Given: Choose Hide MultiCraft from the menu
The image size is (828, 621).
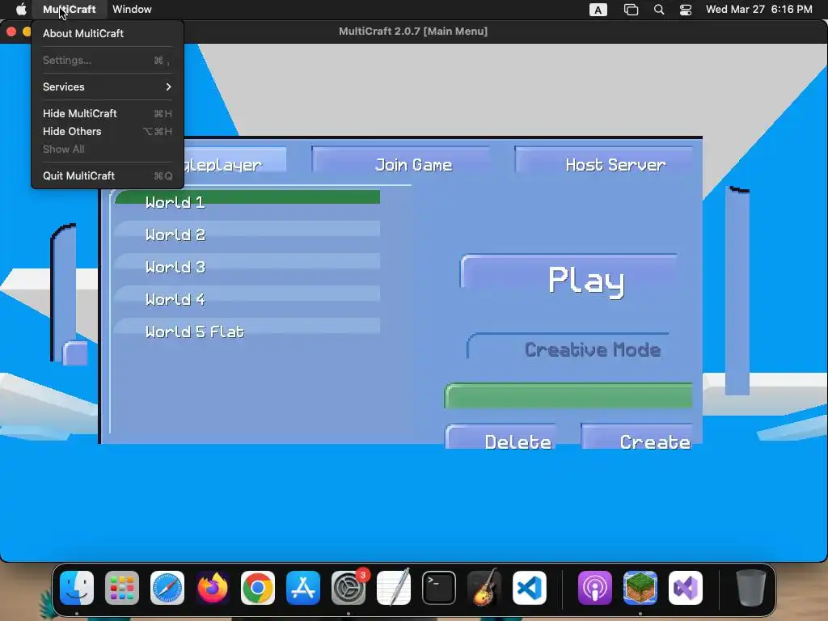Looking at the screenshot, I should pos(108,113).
